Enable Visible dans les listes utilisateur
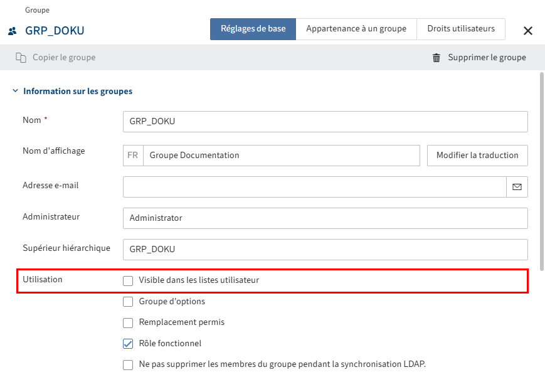 click(128, 280)
